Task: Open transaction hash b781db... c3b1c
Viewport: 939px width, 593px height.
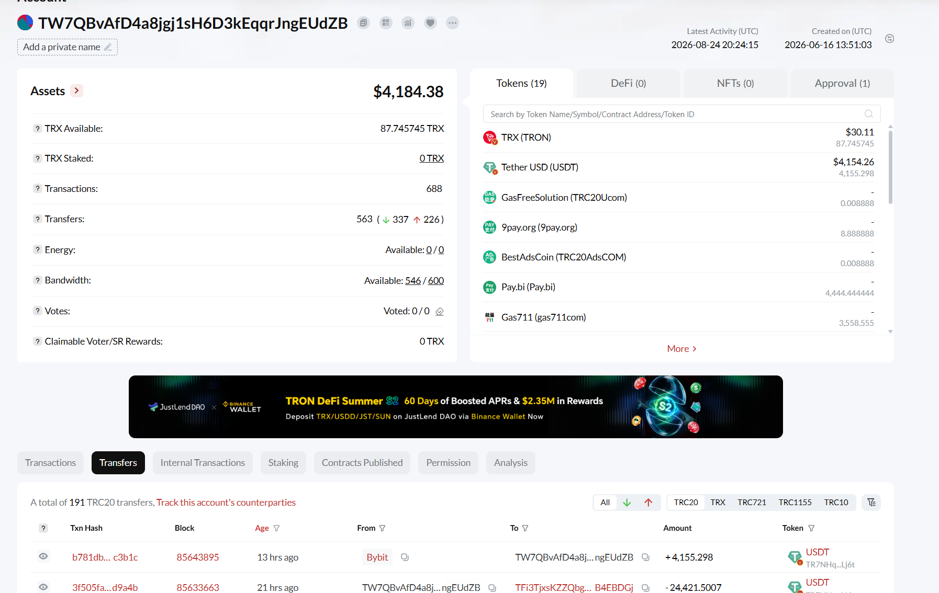Action: pyautogui.click(x=105, y=557)
